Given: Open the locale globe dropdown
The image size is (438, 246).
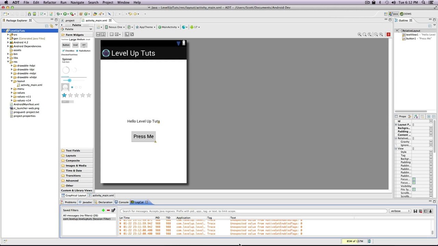Looking at the screenshot, I should (x=184, y=27).
